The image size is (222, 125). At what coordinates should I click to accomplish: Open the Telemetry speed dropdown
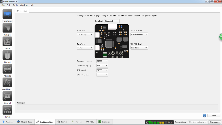pyautogui.click(x=102, y=61)
